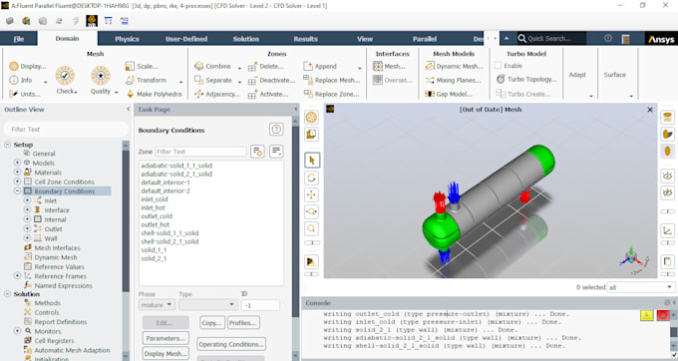This screenshot has width=678, height=361.
Task: Switch to the Solution ribbon tab
Action: (246, 39)
